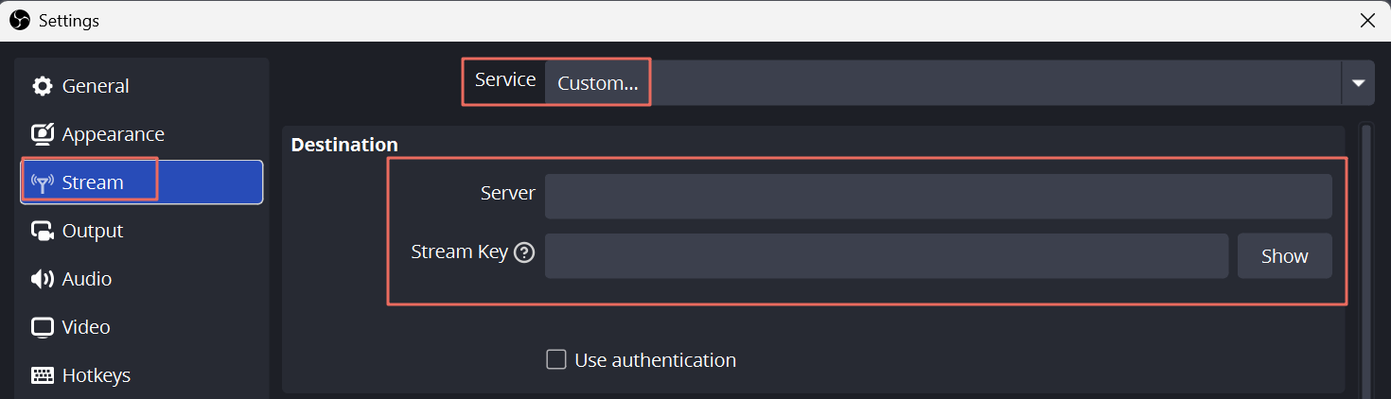Click the Output icon in sidebar
The height and width of the screenshot is (399, 1391).
(43, 231)
